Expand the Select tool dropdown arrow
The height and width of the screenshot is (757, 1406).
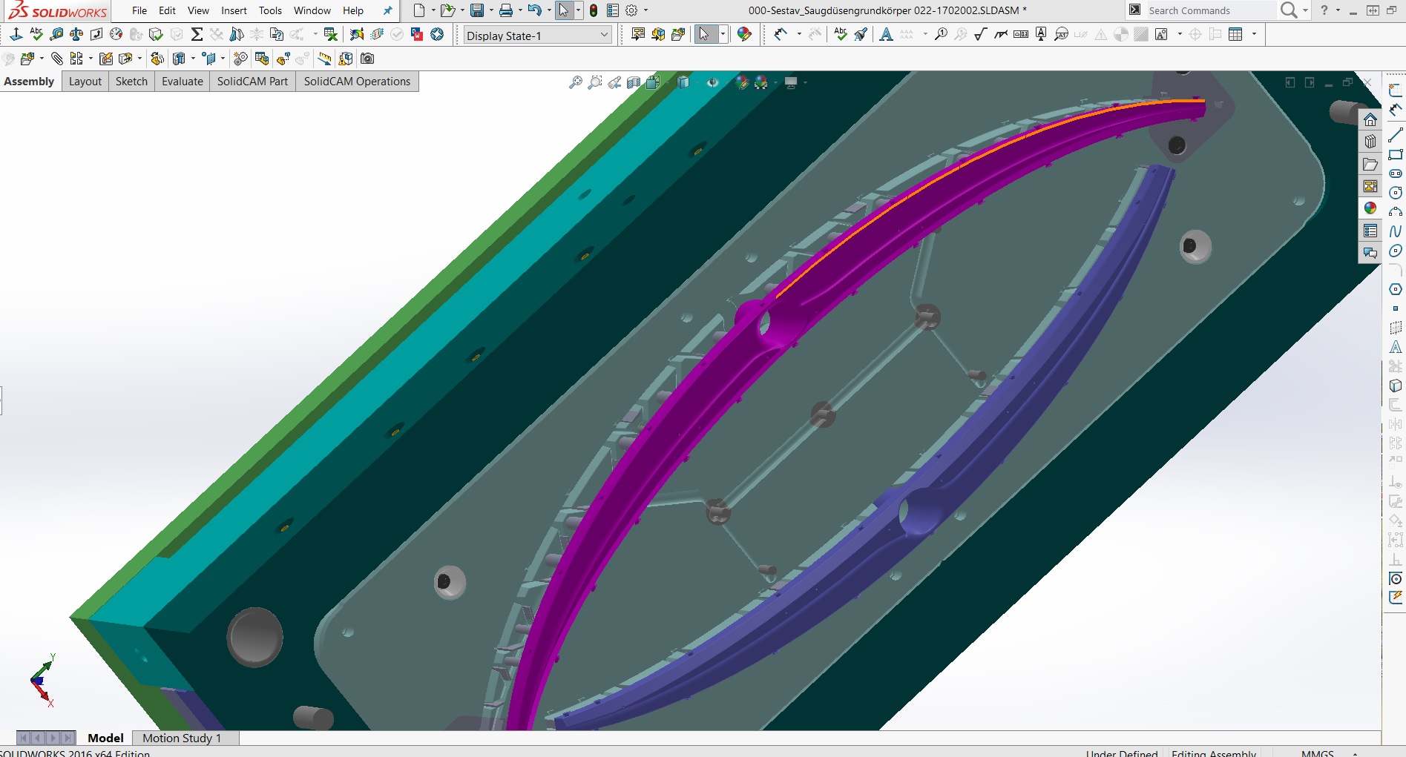578,10
